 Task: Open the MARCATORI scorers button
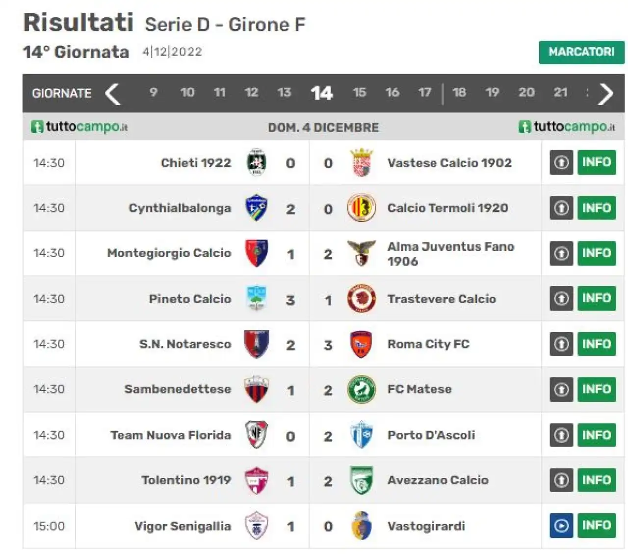[x=581, y=52]
